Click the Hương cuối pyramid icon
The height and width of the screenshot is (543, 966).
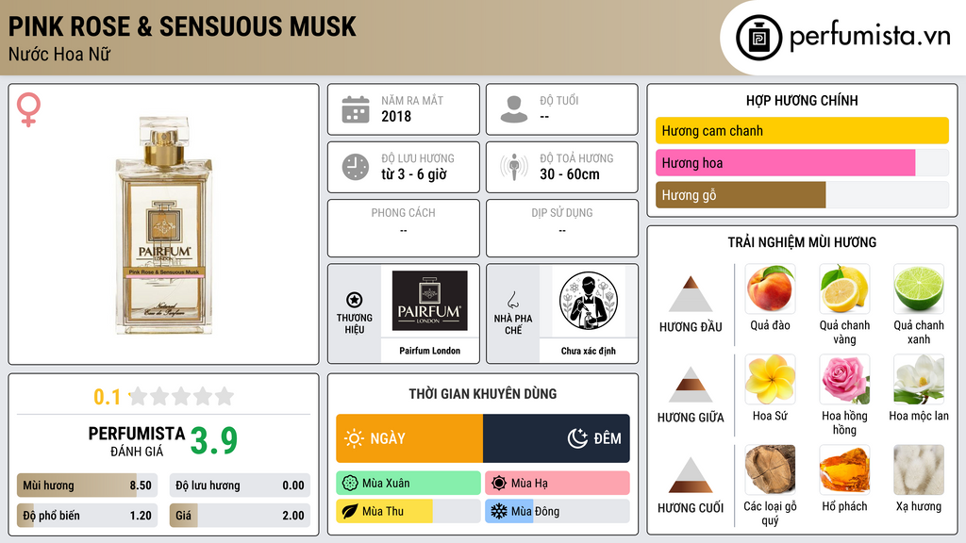click(691, 475)
